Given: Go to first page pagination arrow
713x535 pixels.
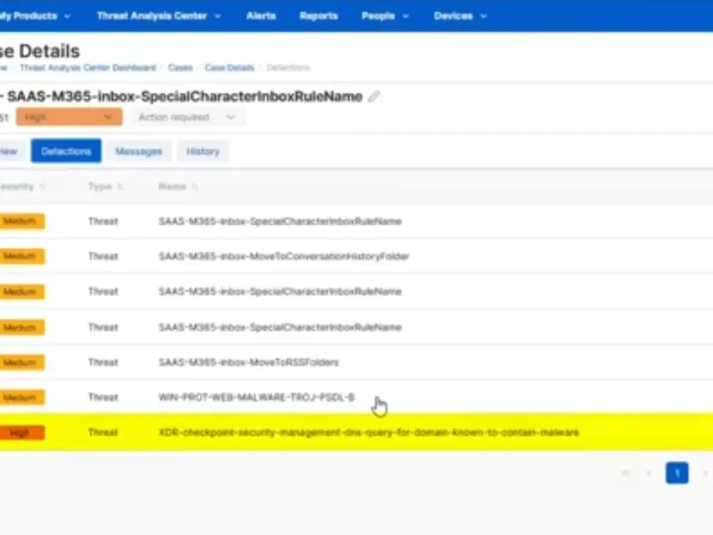Looking at the screenshot, I should click(626, 473).
